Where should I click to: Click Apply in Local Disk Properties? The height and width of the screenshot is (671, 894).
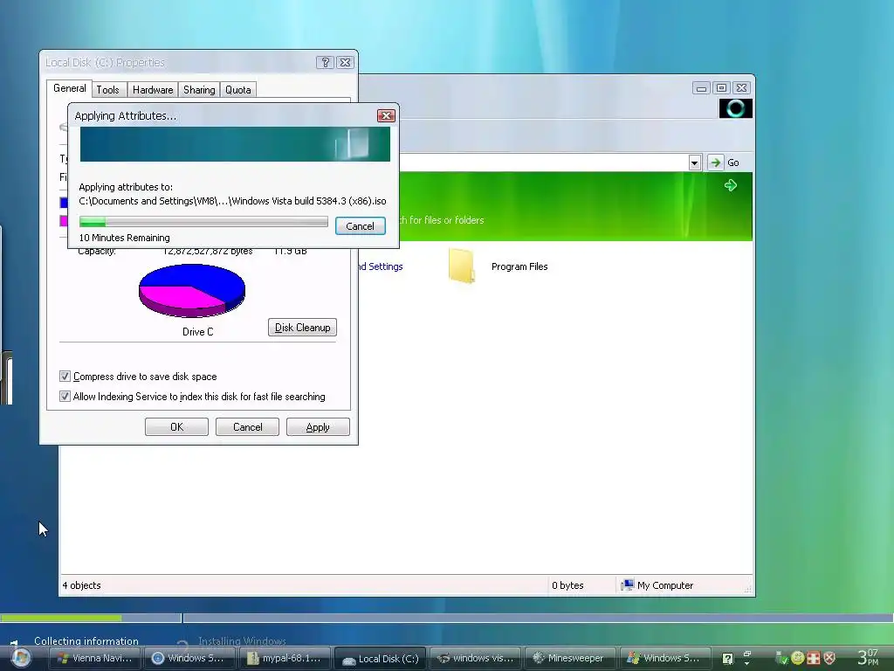pyautogui.click(x=318, y=426)
